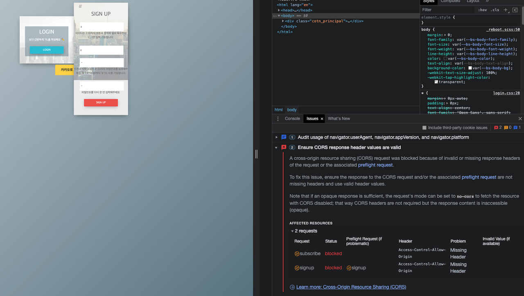Viewport: 524px width, 296px height.
Task: Click the element.style rule block
Action: [x=471, y=20]
